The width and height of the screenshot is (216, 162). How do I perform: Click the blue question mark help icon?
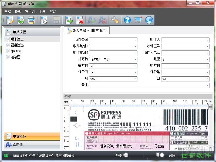(127, 20)
